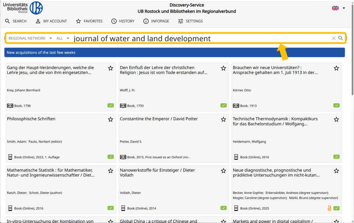Open the My Account menu
The image size is (354, 223).
51,21
